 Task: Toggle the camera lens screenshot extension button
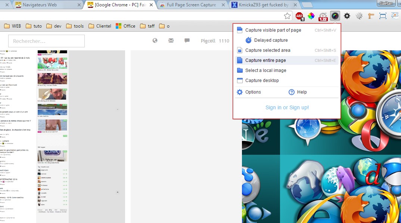335,16
